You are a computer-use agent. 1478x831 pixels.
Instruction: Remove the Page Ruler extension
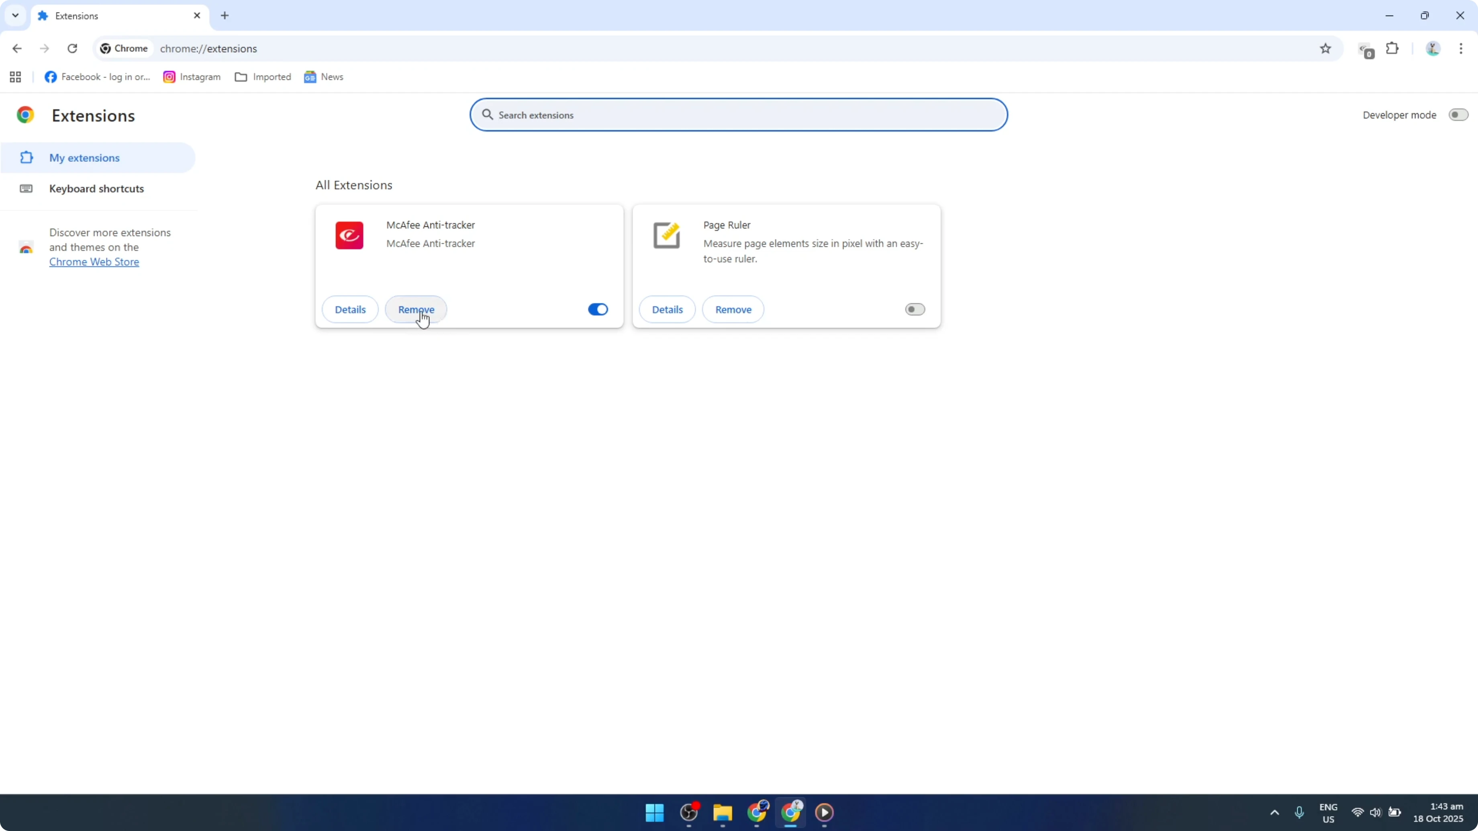733,310
